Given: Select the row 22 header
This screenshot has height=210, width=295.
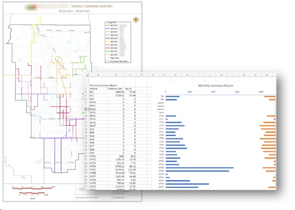Looking at the screenshot, I should (86, 156).
